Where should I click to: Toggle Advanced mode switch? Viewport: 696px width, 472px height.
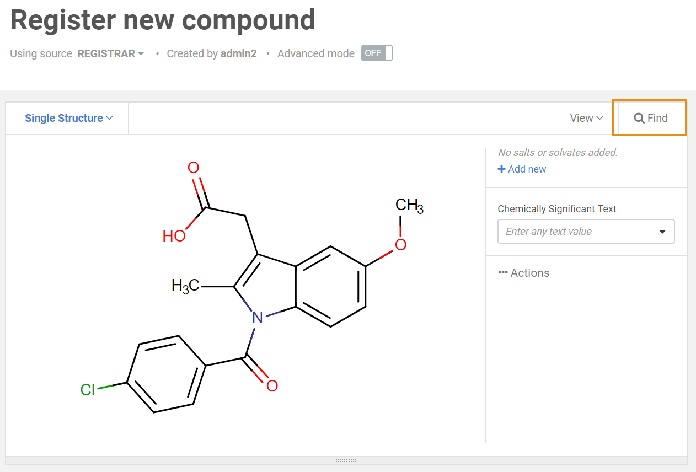(377, 53)
